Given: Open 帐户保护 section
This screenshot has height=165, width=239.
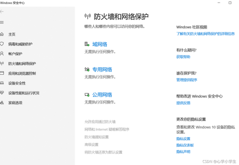Looking at the screenshot, I should 15,54.
